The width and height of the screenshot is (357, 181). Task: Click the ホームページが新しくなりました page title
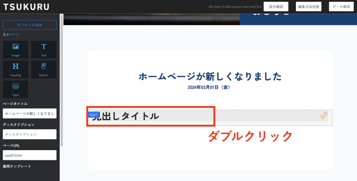(210, 76)
